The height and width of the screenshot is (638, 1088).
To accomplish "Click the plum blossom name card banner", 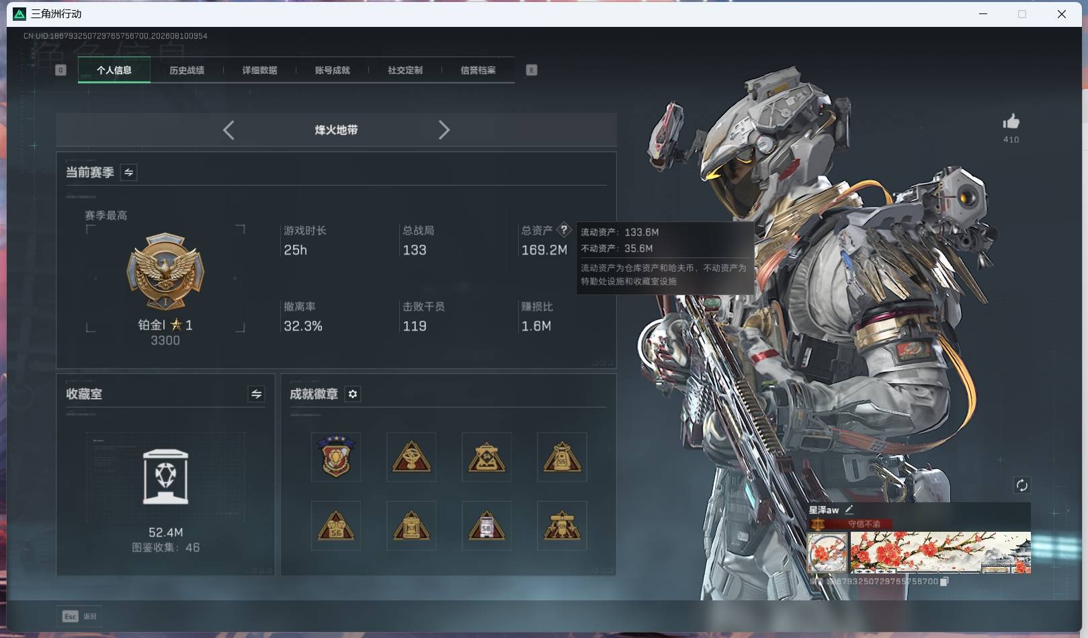I will (x=940, y=553).
